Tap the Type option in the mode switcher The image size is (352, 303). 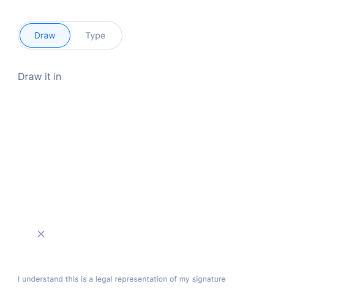point(95,35)
